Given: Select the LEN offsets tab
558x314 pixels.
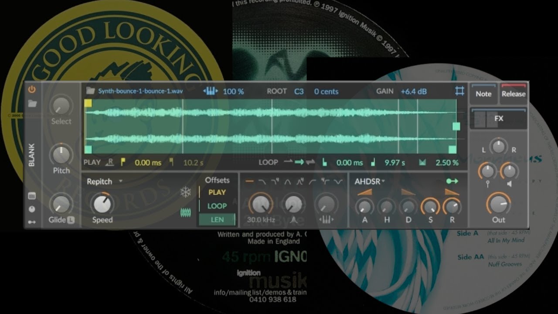Looking at the screenshot, I should click(217, 220).
